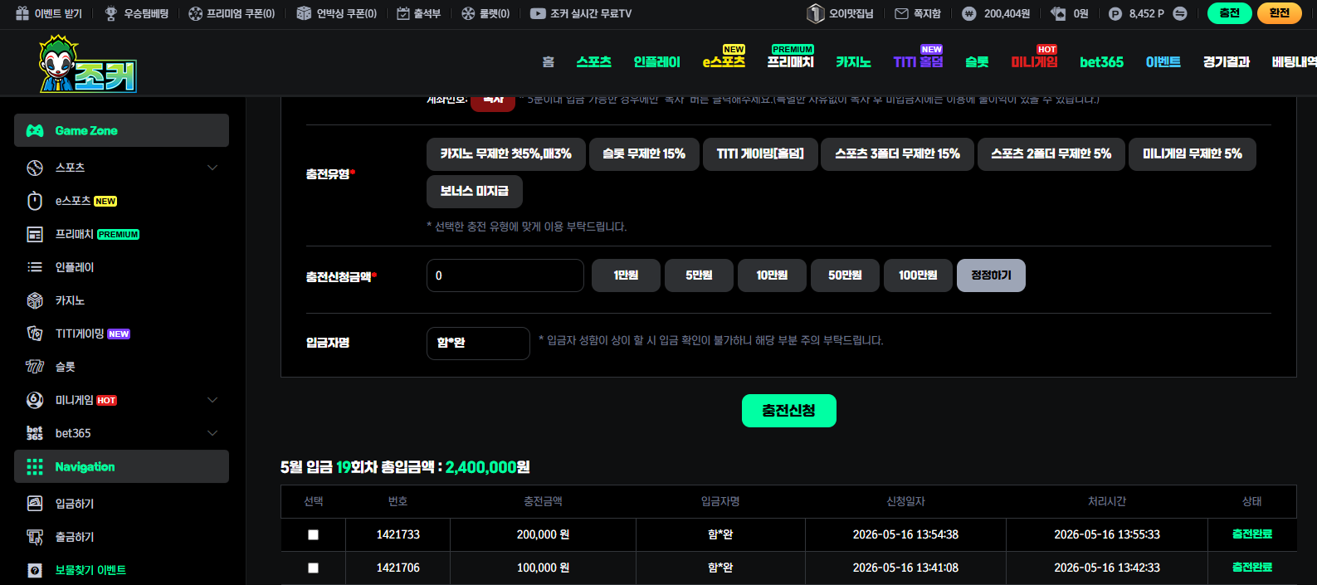Click the gift icon for event rewards
Image resolution: width=1317 pixels, height=585 pixels.
[x=22, y=13]
